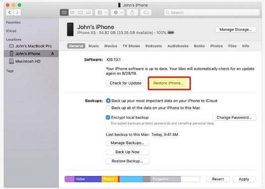Click Check for Update button
Screen dimensions: 265x189
[x=126, y=83]
